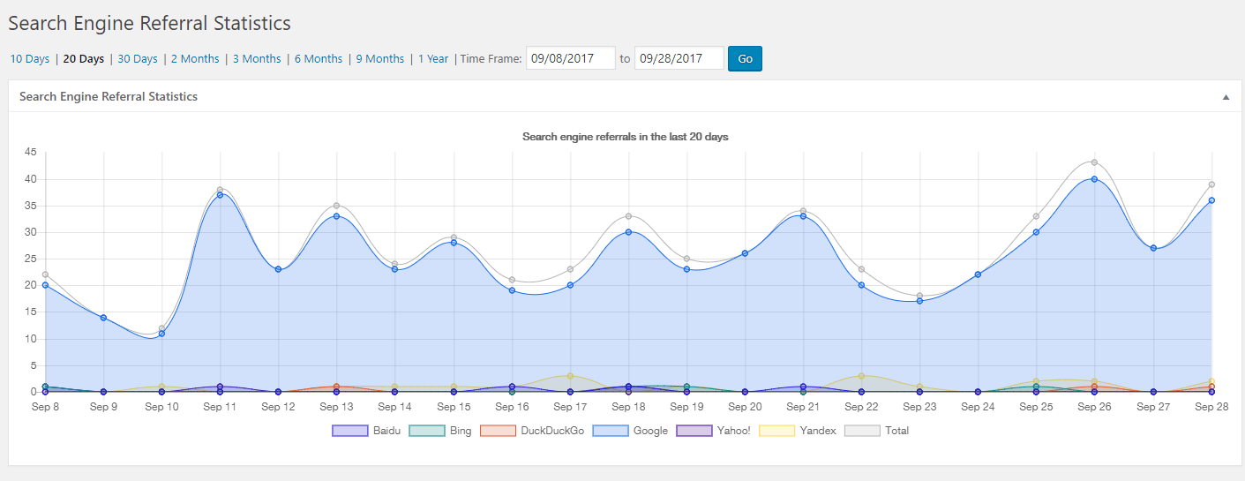Toggle Yandex legend swatch

(x=777, y=431)
